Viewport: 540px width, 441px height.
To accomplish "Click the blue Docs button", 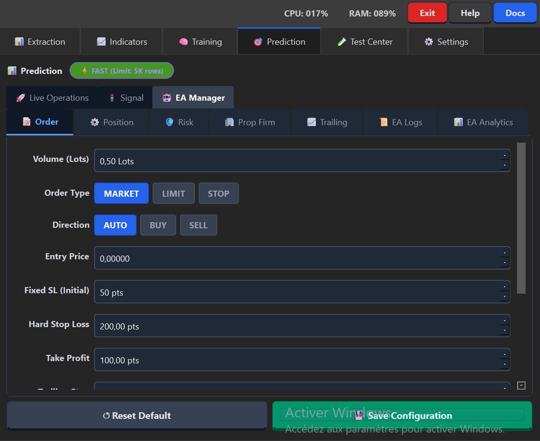I will tap(515, 13).
